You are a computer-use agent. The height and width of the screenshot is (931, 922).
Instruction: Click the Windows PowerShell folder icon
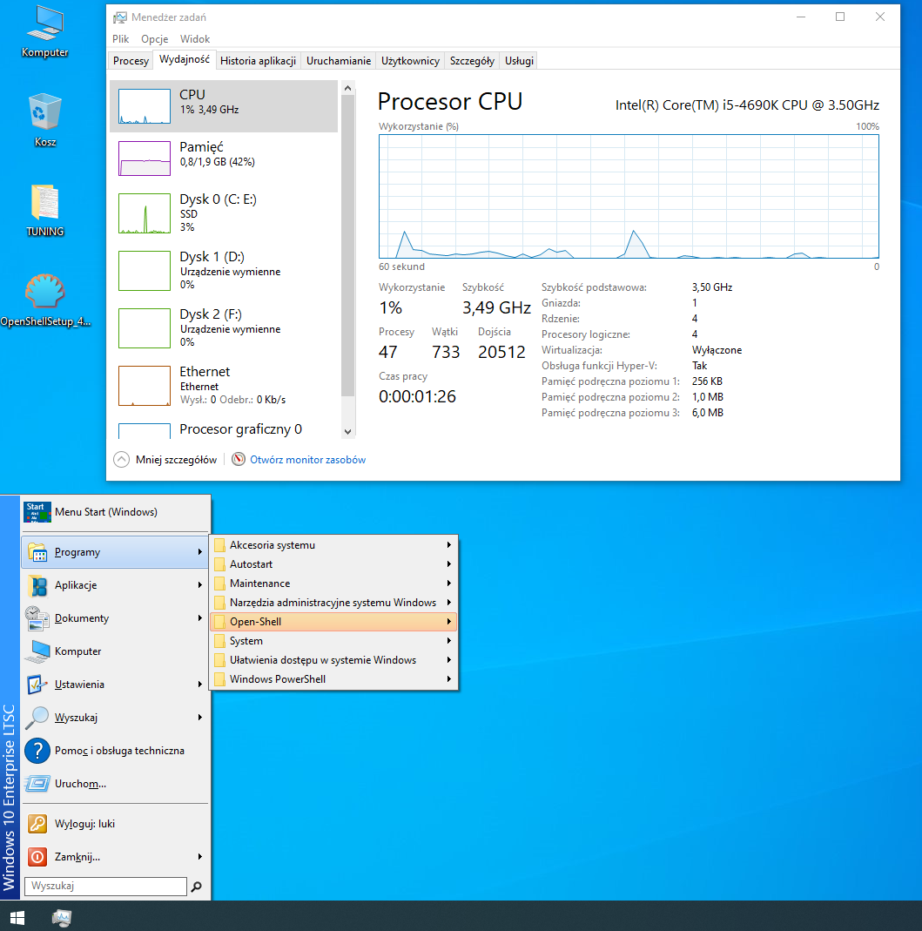(219, 679)
